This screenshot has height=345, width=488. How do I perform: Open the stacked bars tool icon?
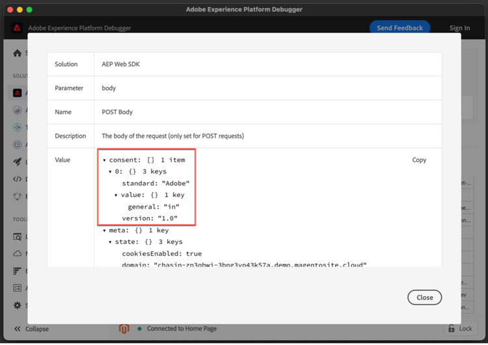coord(17,271)
